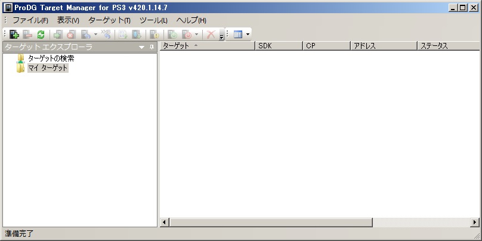482x241 pixels.
Task: Click the green Refresh targets icon
Action: (x=41, y=34)
